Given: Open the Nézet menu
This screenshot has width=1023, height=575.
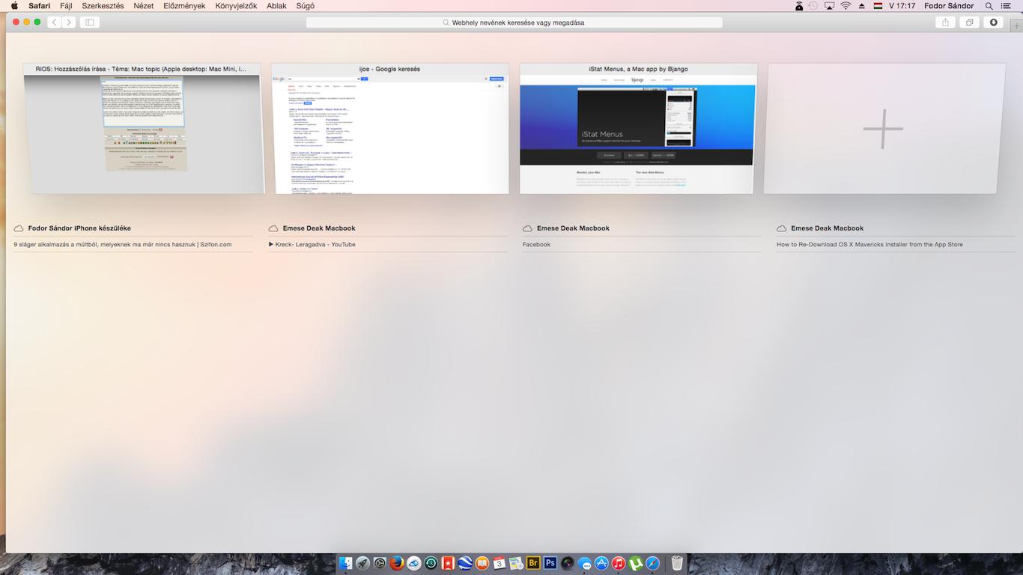Looking at the screenshot, I should pos(144,6).
